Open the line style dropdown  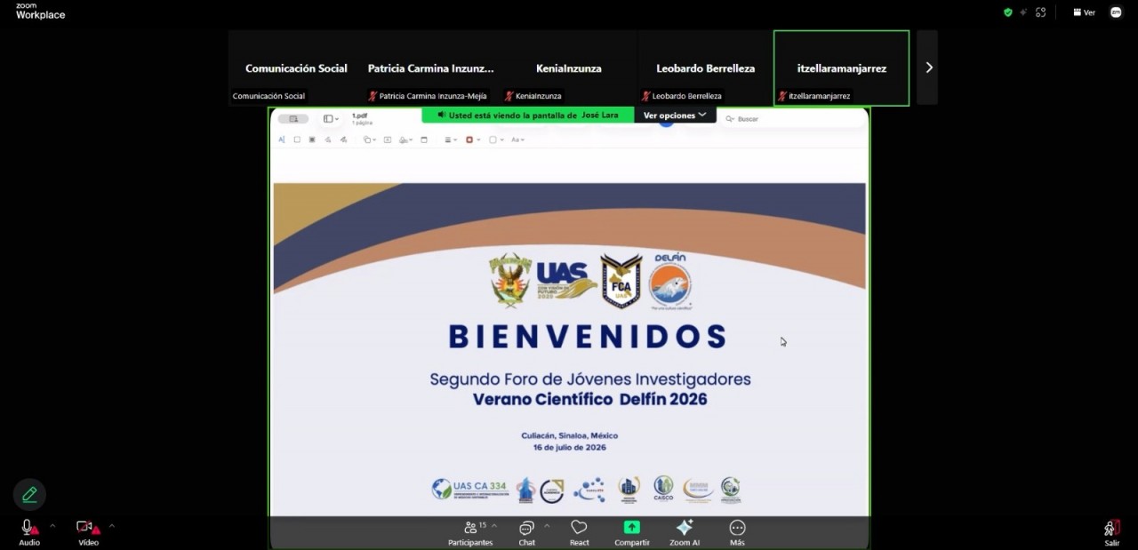click(451, 139)
